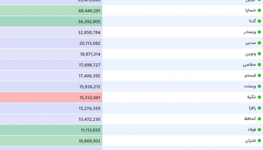The height and width of the screenshot is (150, 263).
Task: Click the green dot beside فبستم
Action: (x=259, y=76)
